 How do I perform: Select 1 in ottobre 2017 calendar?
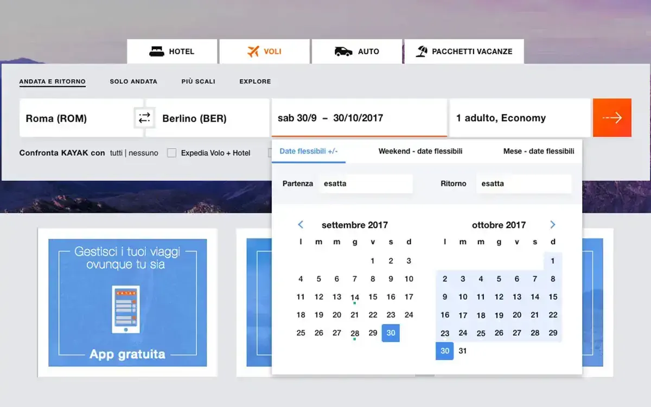pos(553,261)
